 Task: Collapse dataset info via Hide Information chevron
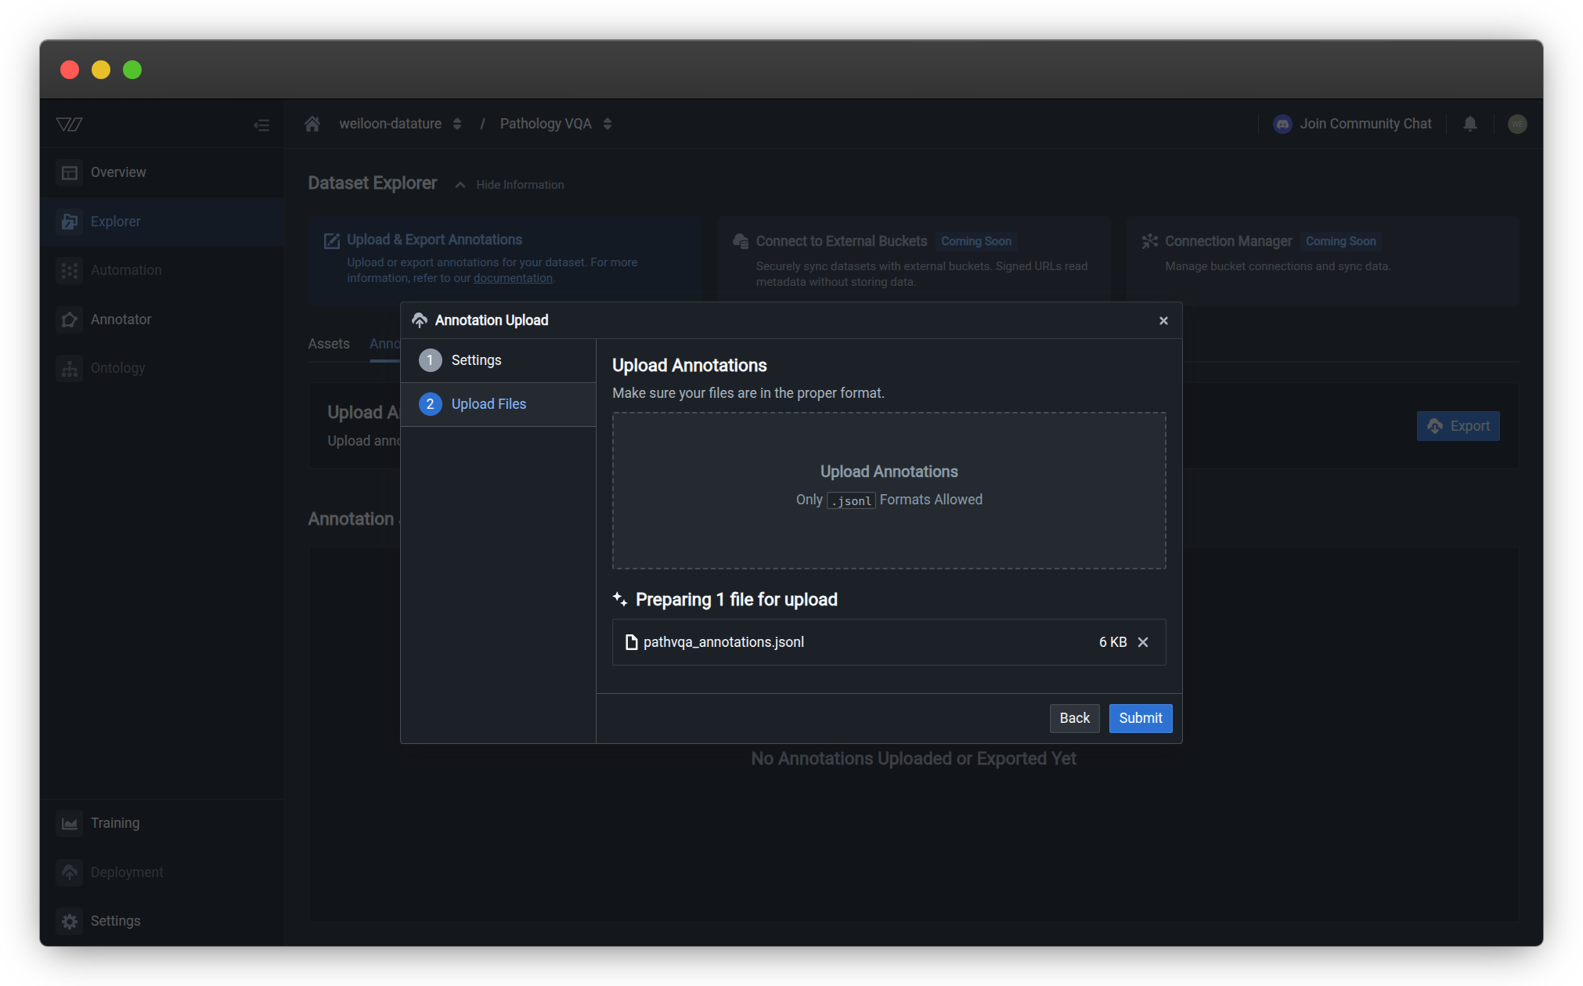click(x=460, y=184)
